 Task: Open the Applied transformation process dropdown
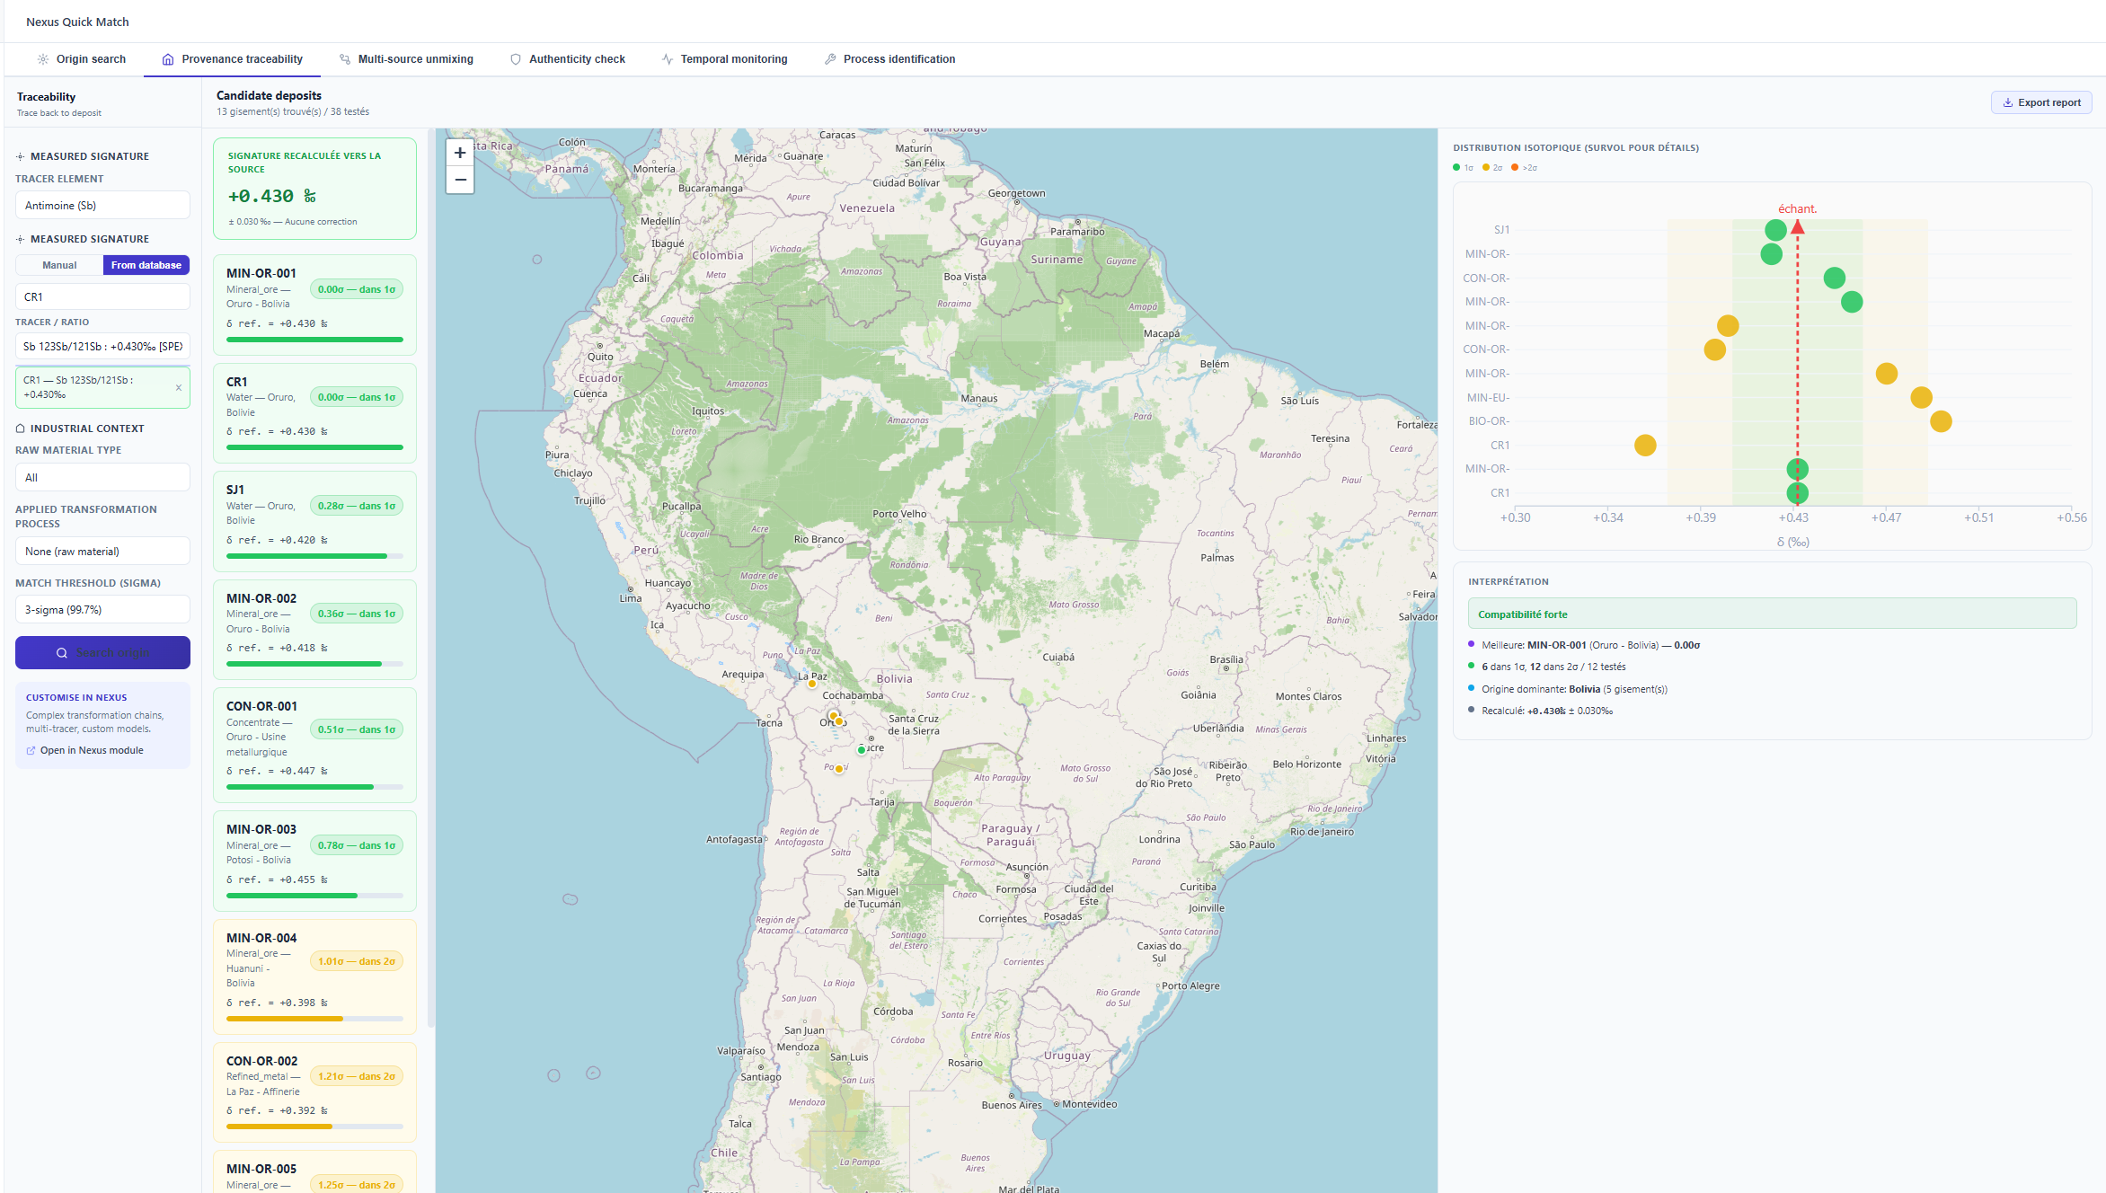point(102,552)
